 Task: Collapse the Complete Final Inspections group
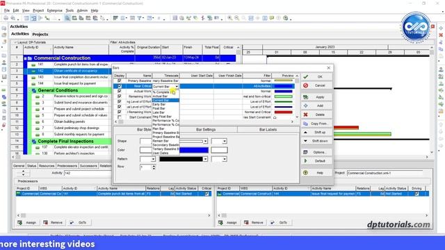pyautogui.click(x=29, y=141)
